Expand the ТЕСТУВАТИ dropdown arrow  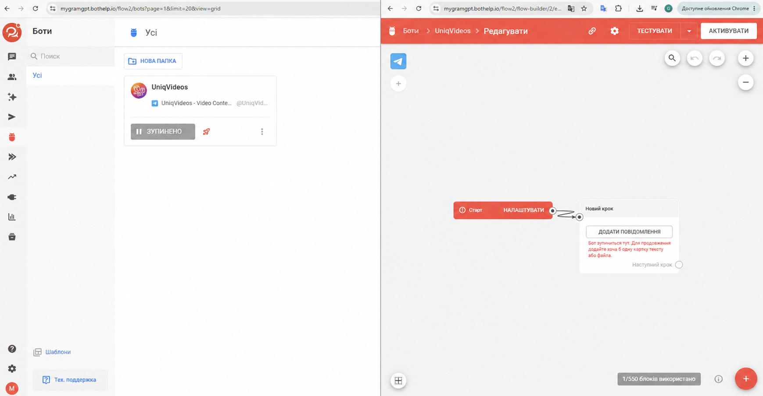pyautogui.click(x=689, y=31)
